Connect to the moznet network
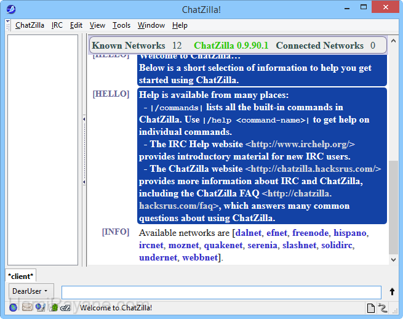 coord(183,245)
